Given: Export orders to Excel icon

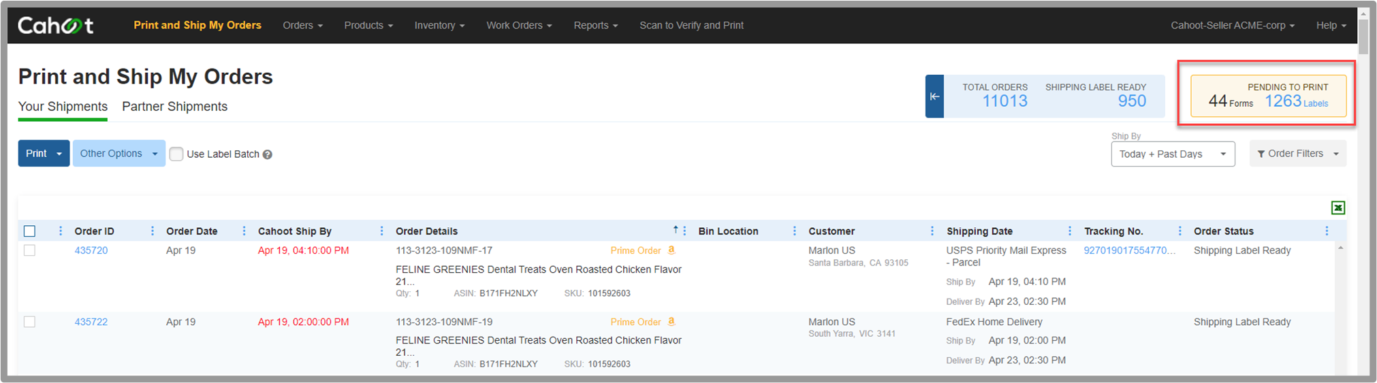Looking at the screenshot, I should pyautogui.click(x=1338, y=207).
